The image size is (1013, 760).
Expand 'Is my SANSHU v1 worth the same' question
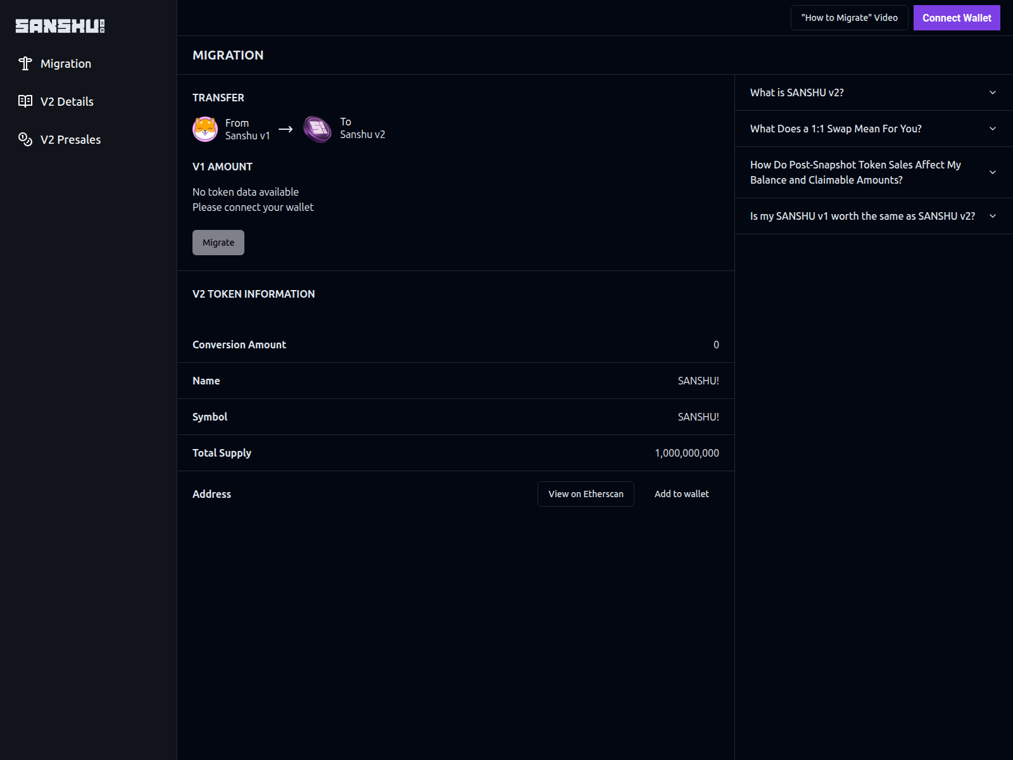tap(872, 216)
